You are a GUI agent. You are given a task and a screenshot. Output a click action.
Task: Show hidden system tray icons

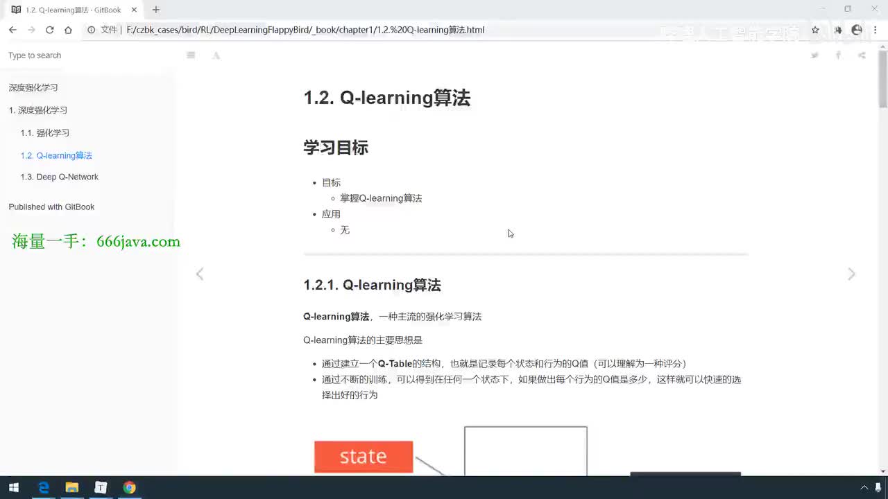(x=864, y=488)
